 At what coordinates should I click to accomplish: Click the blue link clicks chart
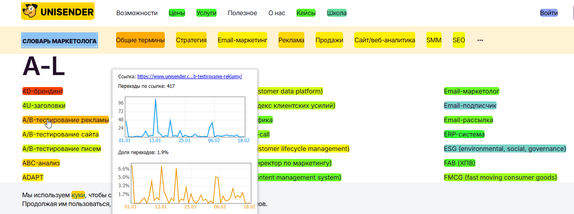pos(185,117)
